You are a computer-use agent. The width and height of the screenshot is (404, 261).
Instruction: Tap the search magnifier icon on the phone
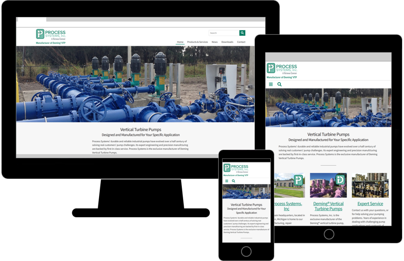pos(234,181)
